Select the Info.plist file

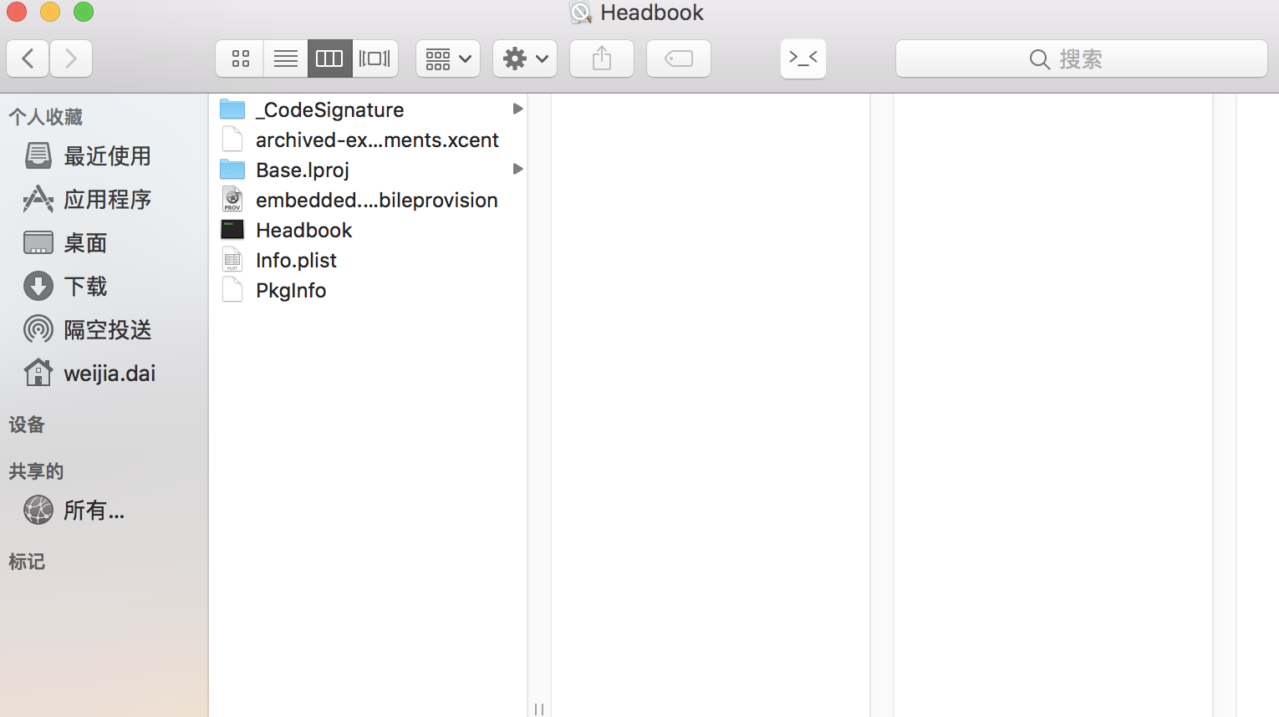click(296, 261)
